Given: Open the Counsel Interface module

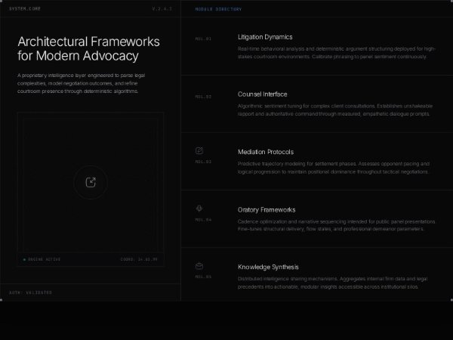Looking at the screenshot, I should [x=262, y=95].
